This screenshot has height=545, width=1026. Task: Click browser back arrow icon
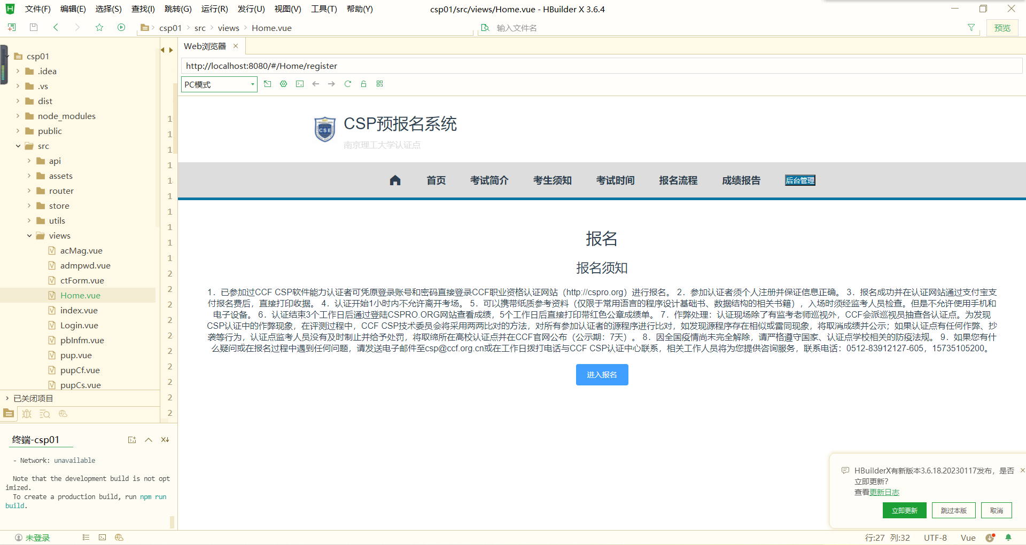click(316, 84)
